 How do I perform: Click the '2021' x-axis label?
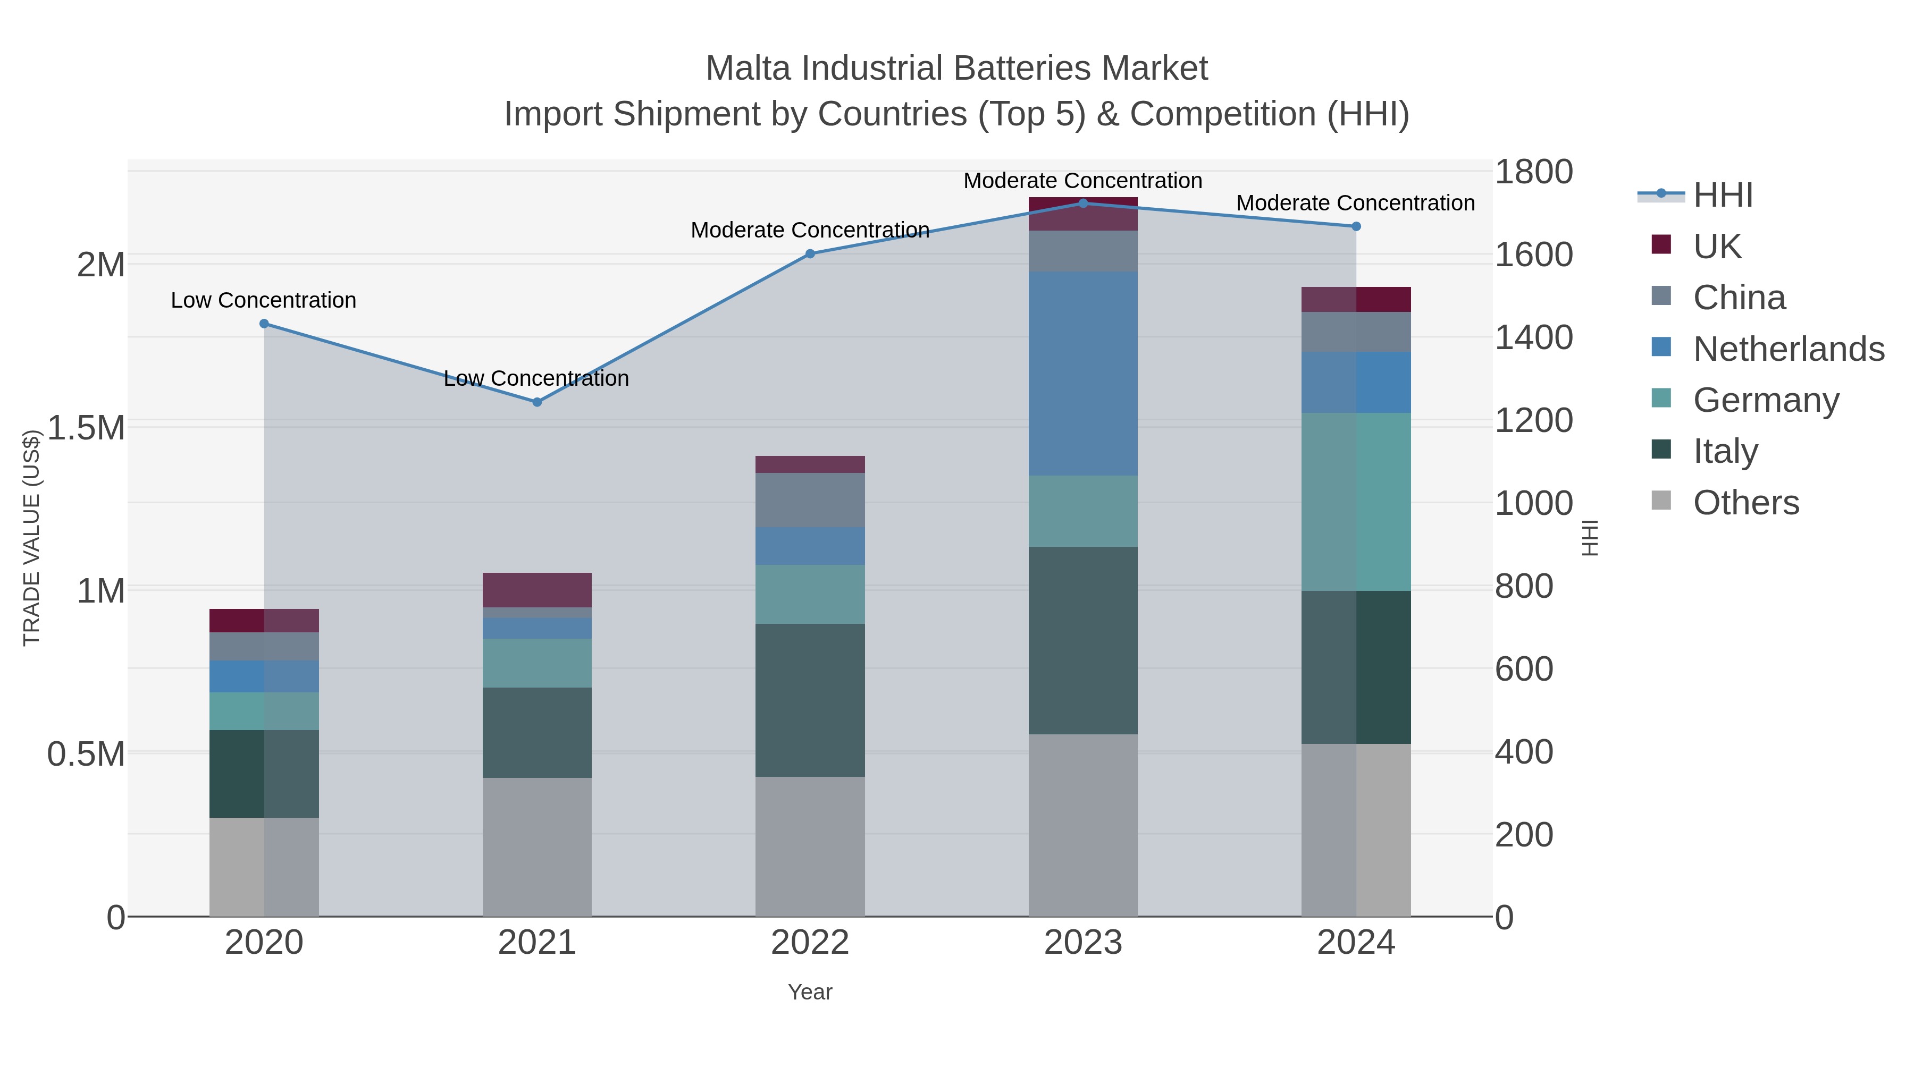(x=537, y=942)
